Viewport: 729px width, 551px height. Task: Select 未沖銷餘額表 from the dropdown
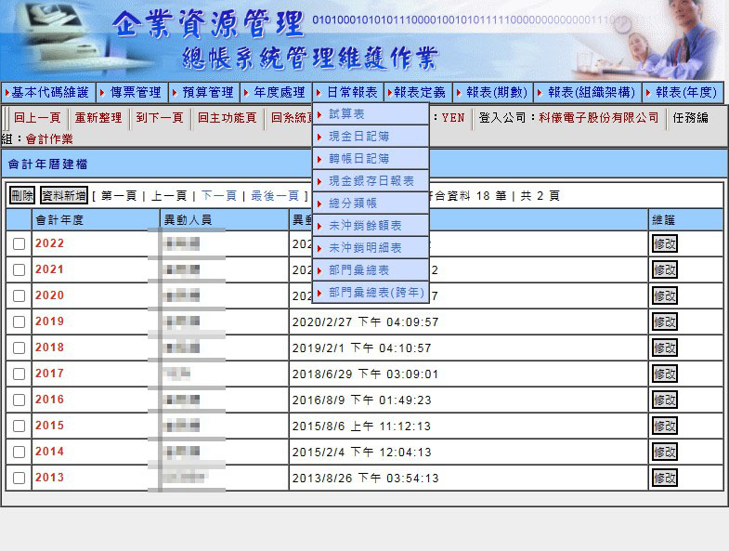[x=371, y=226]
